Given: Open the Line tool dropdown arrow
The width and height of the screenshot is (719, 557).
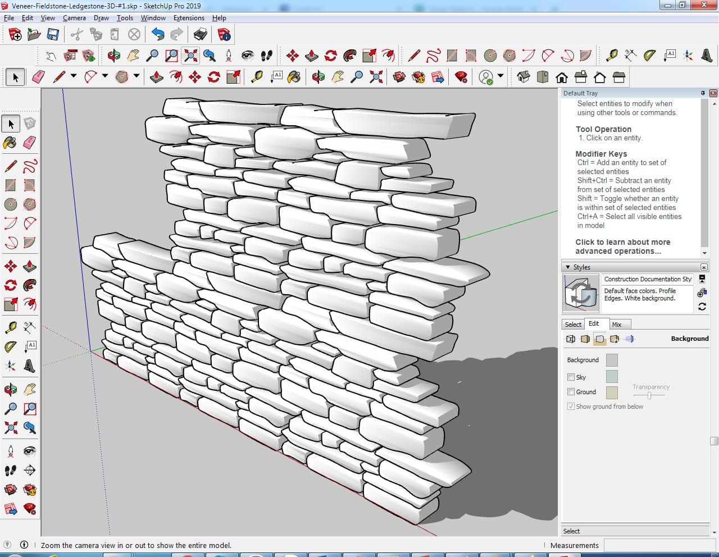Looking at the screenshot, I should (x=74, y=76).
